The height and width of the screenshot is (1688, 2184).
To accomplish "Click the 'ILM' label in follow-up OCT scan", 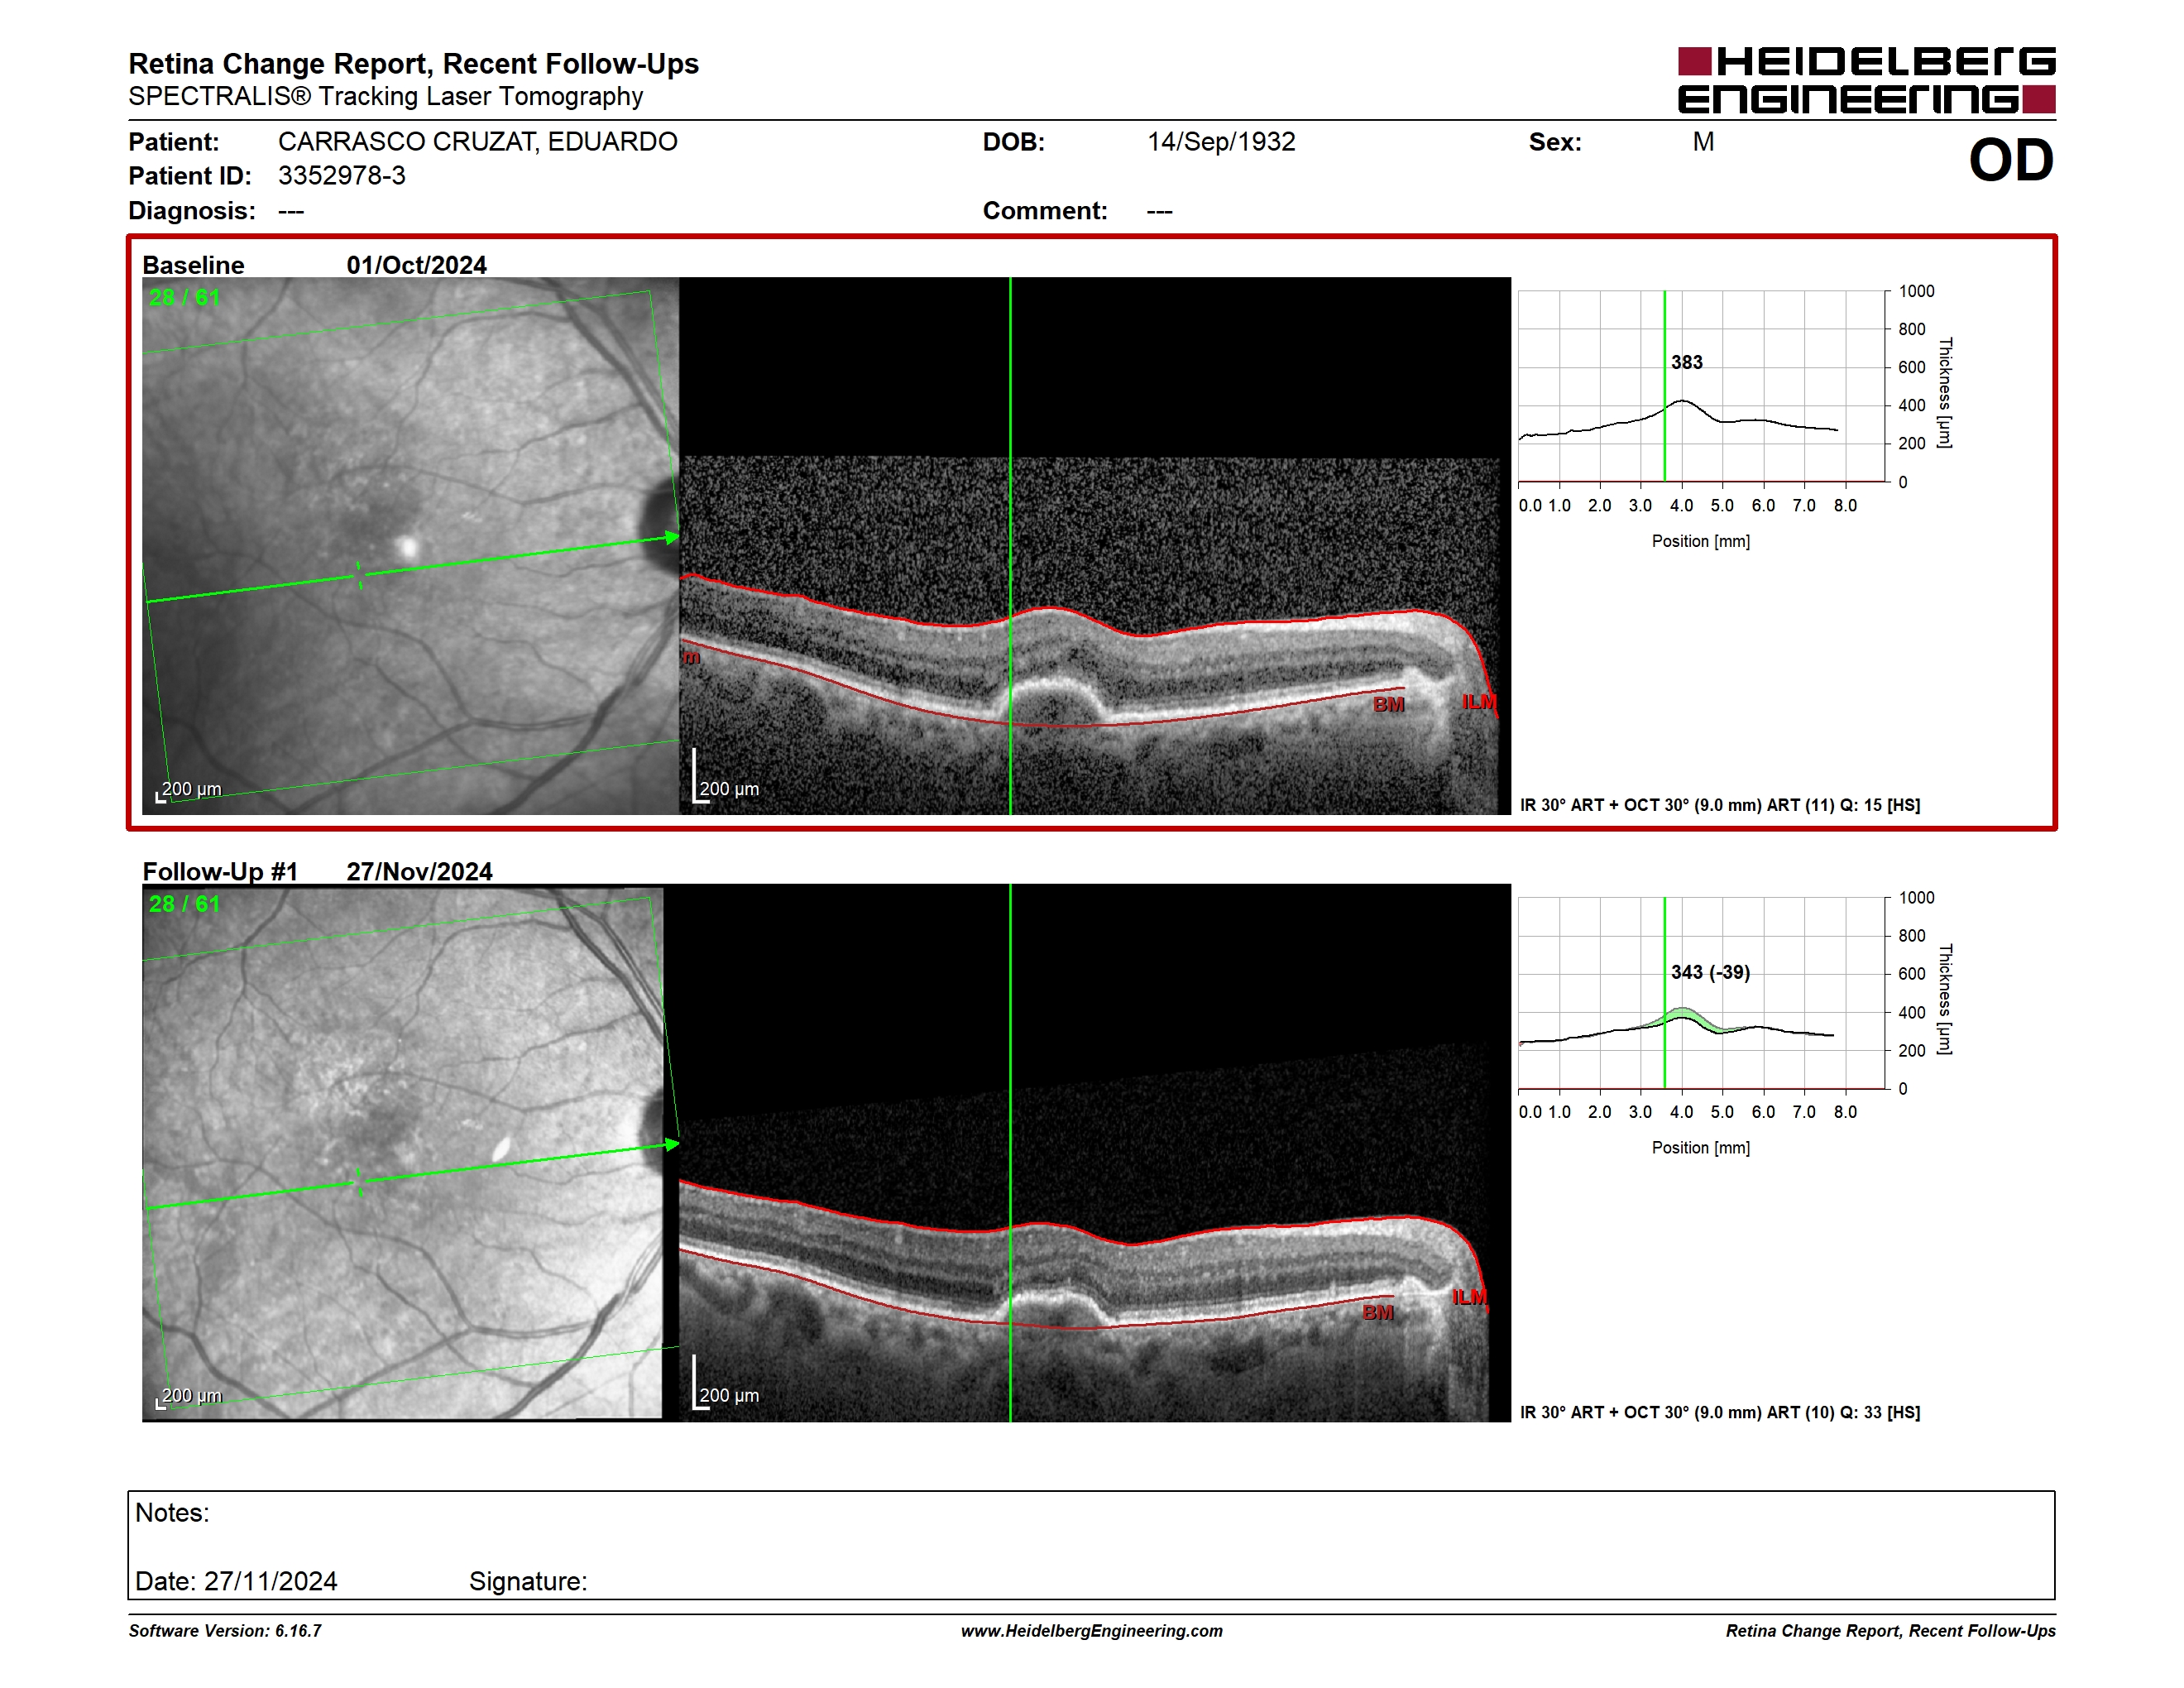I will pyautogui.click(x=1470, y=1297).
